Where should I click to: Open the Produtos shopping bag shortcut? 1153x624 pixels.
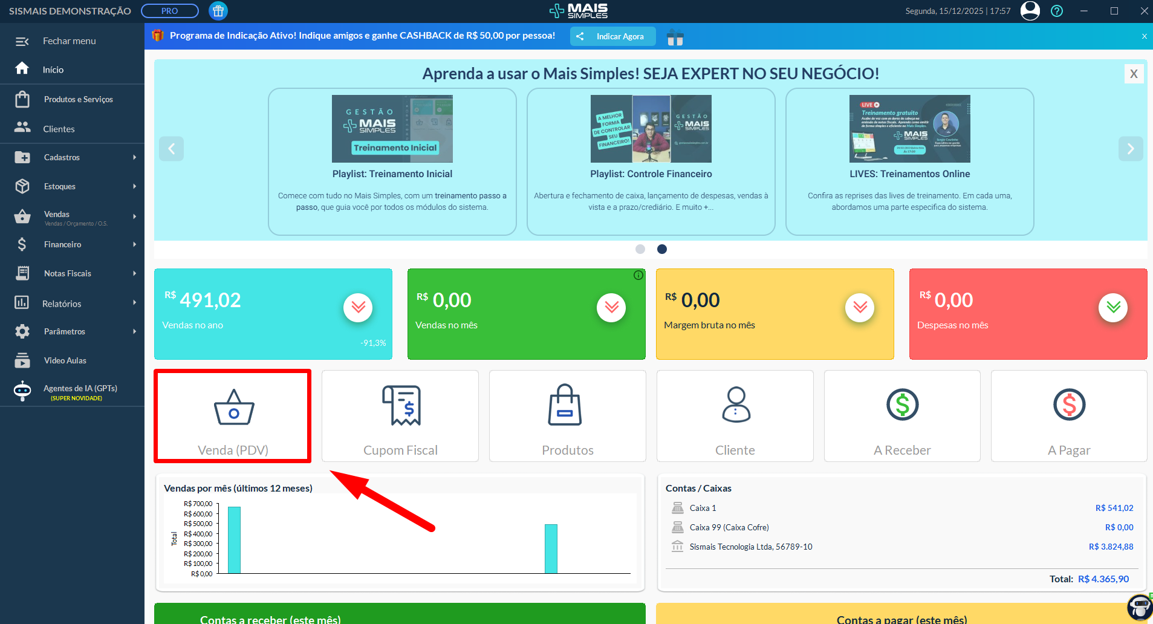567,416
